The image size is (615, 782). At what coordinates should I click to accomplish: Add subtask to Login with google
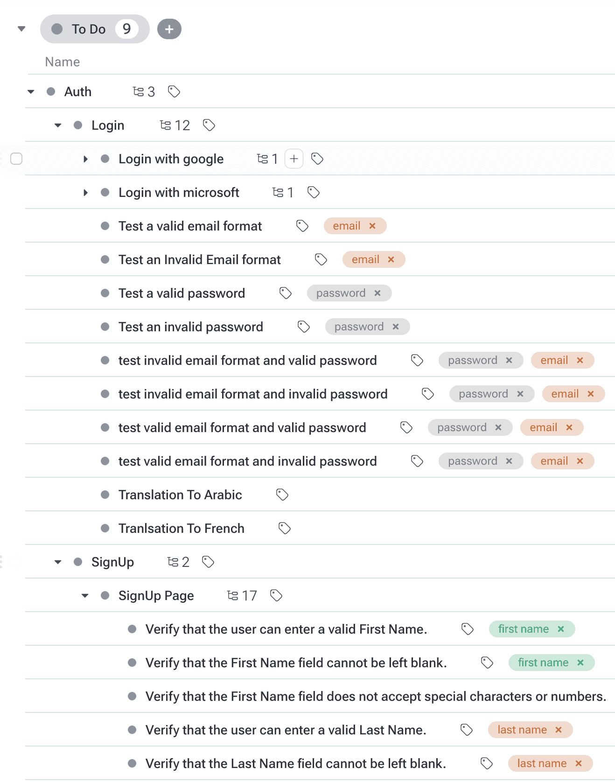click(x=294, y=159)
